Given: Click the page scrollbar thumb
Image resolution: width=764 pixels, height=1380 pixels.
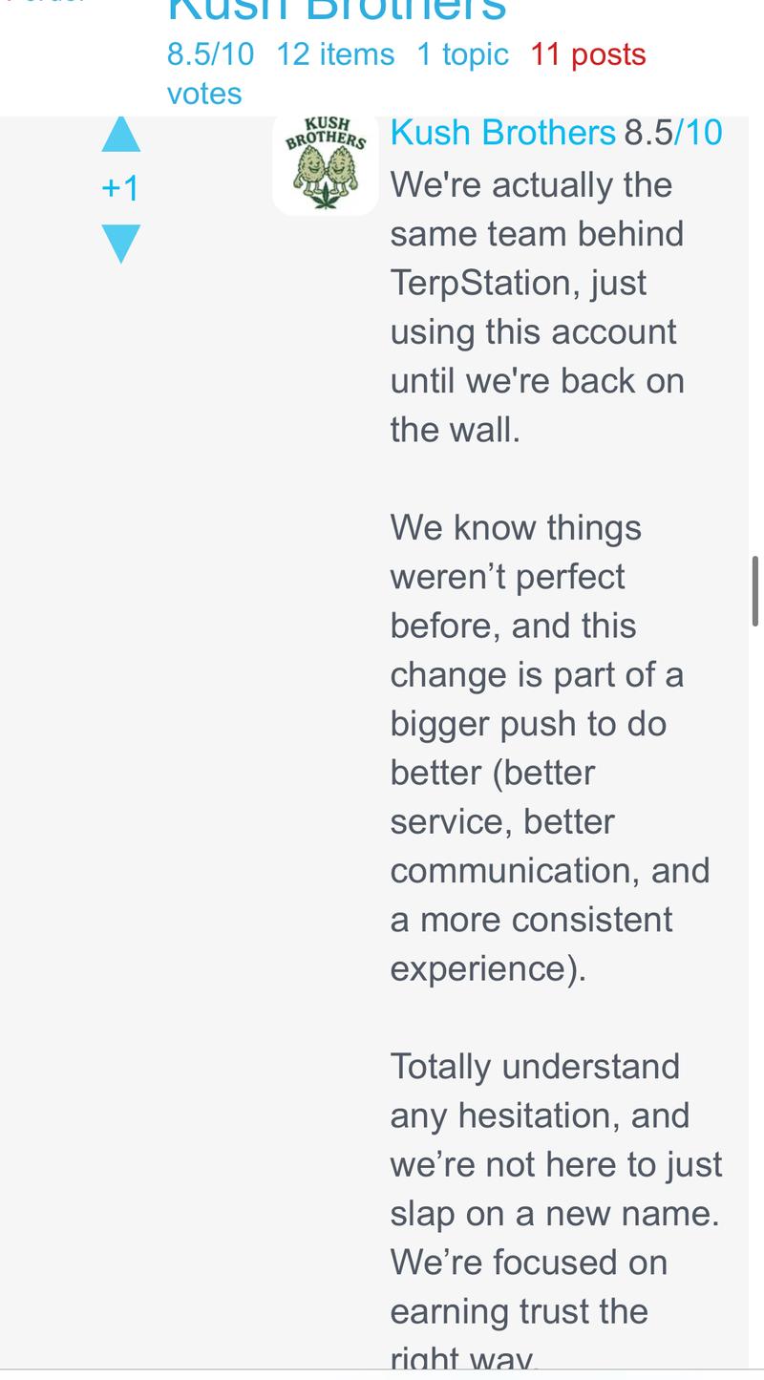Looking at the screenshot, I should pos(755,591).
